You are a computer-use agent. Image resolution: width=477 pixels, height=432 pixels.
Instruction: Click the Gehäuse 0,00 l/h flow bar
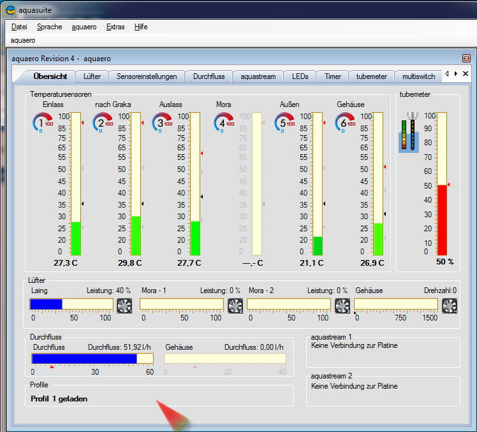(225, 359)
